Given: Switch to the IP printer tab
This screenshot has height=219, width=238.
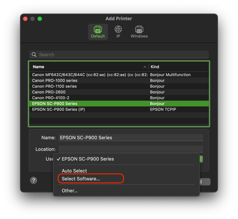Looking at the screenshot, I should click(x=118, y=32).
